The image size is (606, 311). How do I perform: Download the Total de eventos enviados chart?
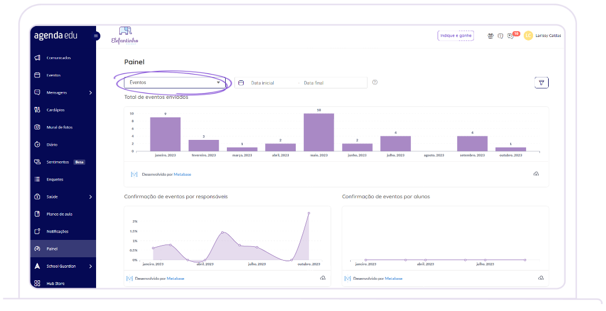[536, 174]
